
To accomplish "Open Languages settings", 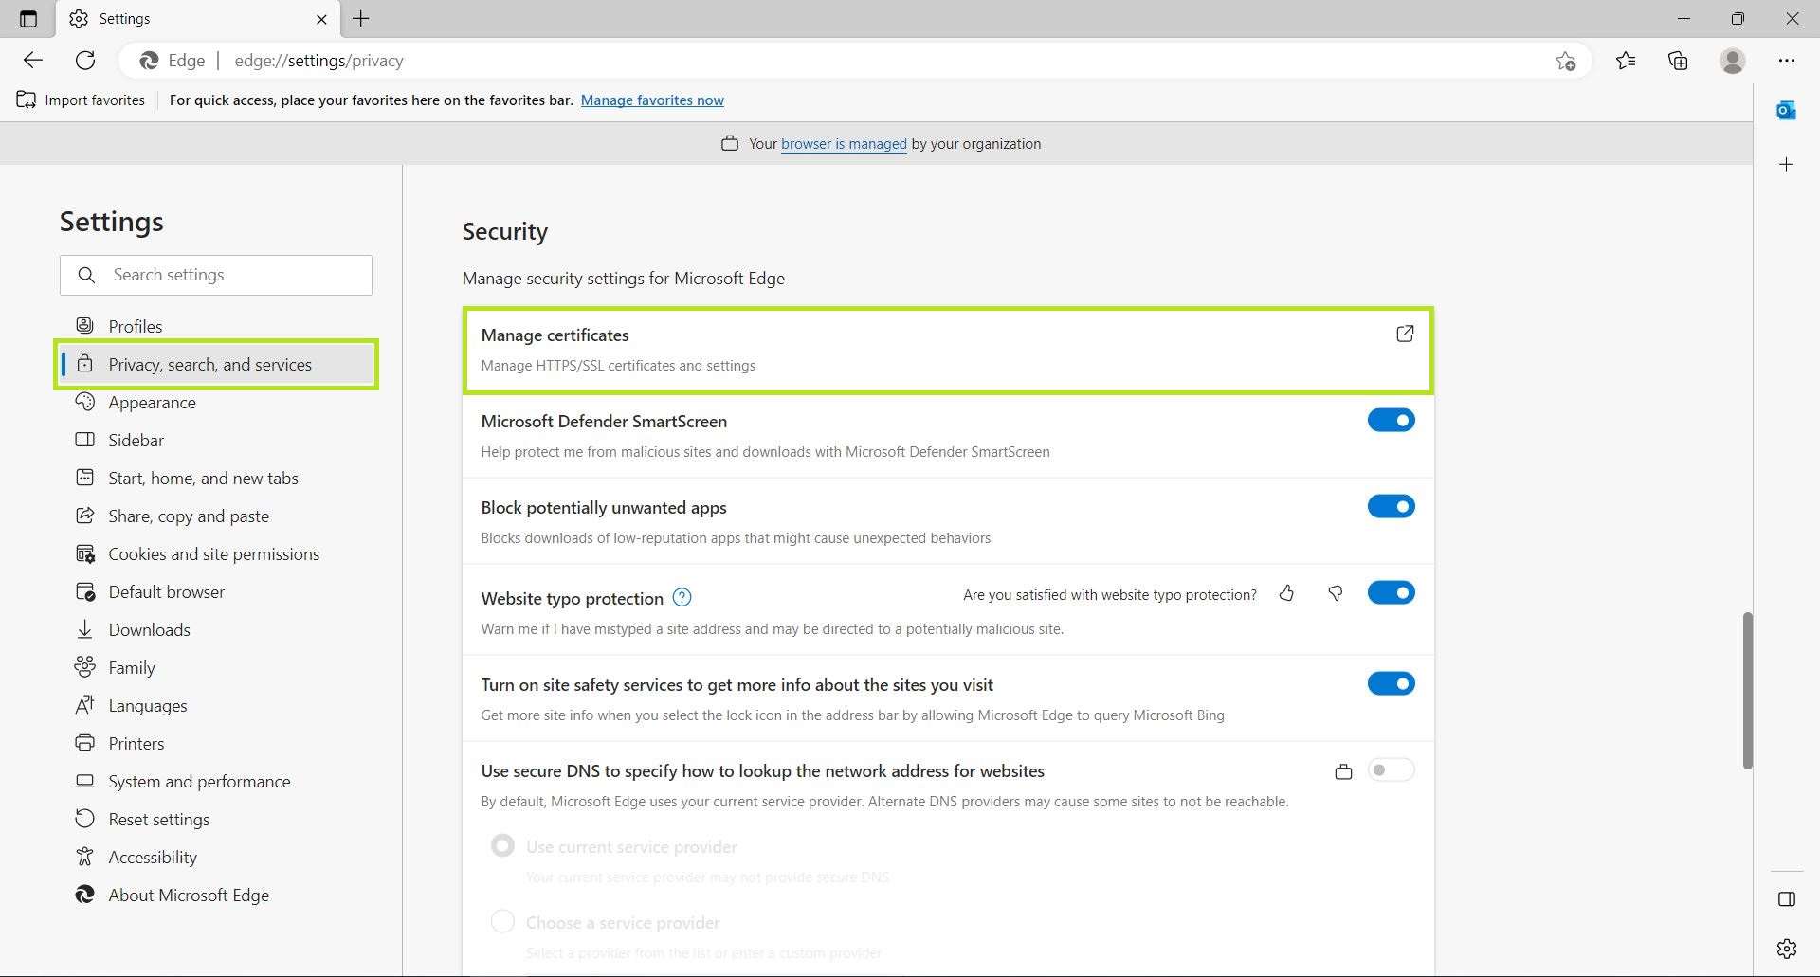I will 216,705.
